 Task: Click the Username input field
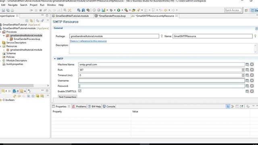coord(162,81)
